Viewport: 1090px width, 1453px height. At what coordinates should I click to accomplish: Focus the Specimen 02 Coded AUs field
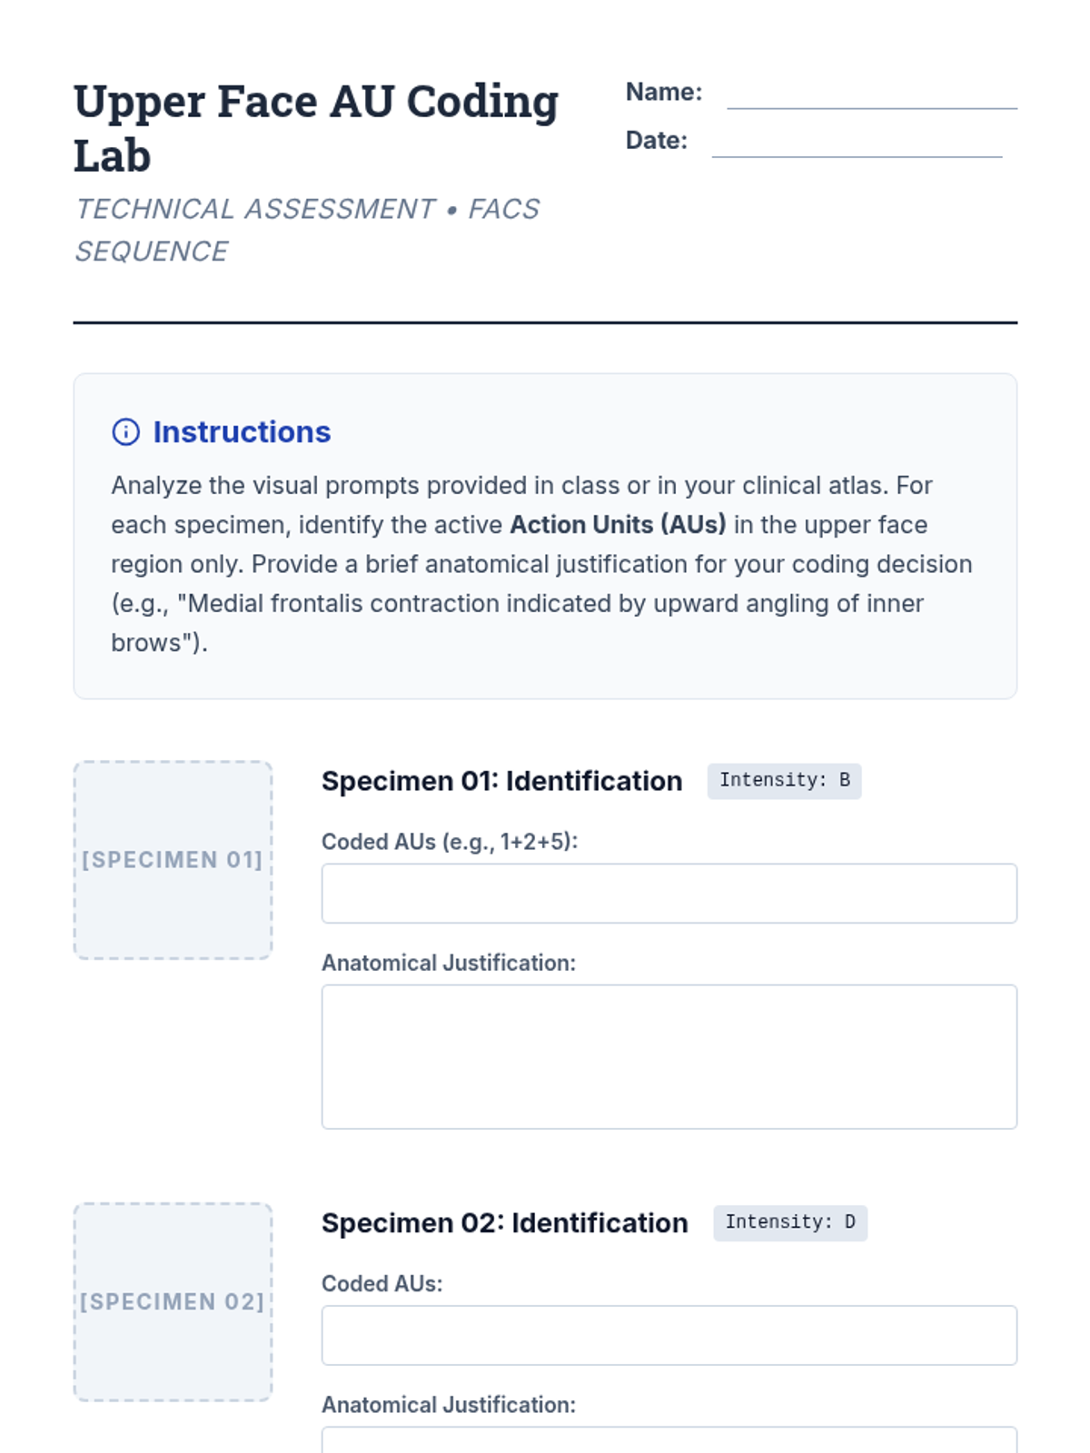coord(669,1335)
